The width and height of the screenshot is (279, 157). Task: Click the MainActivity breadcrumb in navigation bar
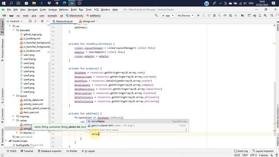75,16
